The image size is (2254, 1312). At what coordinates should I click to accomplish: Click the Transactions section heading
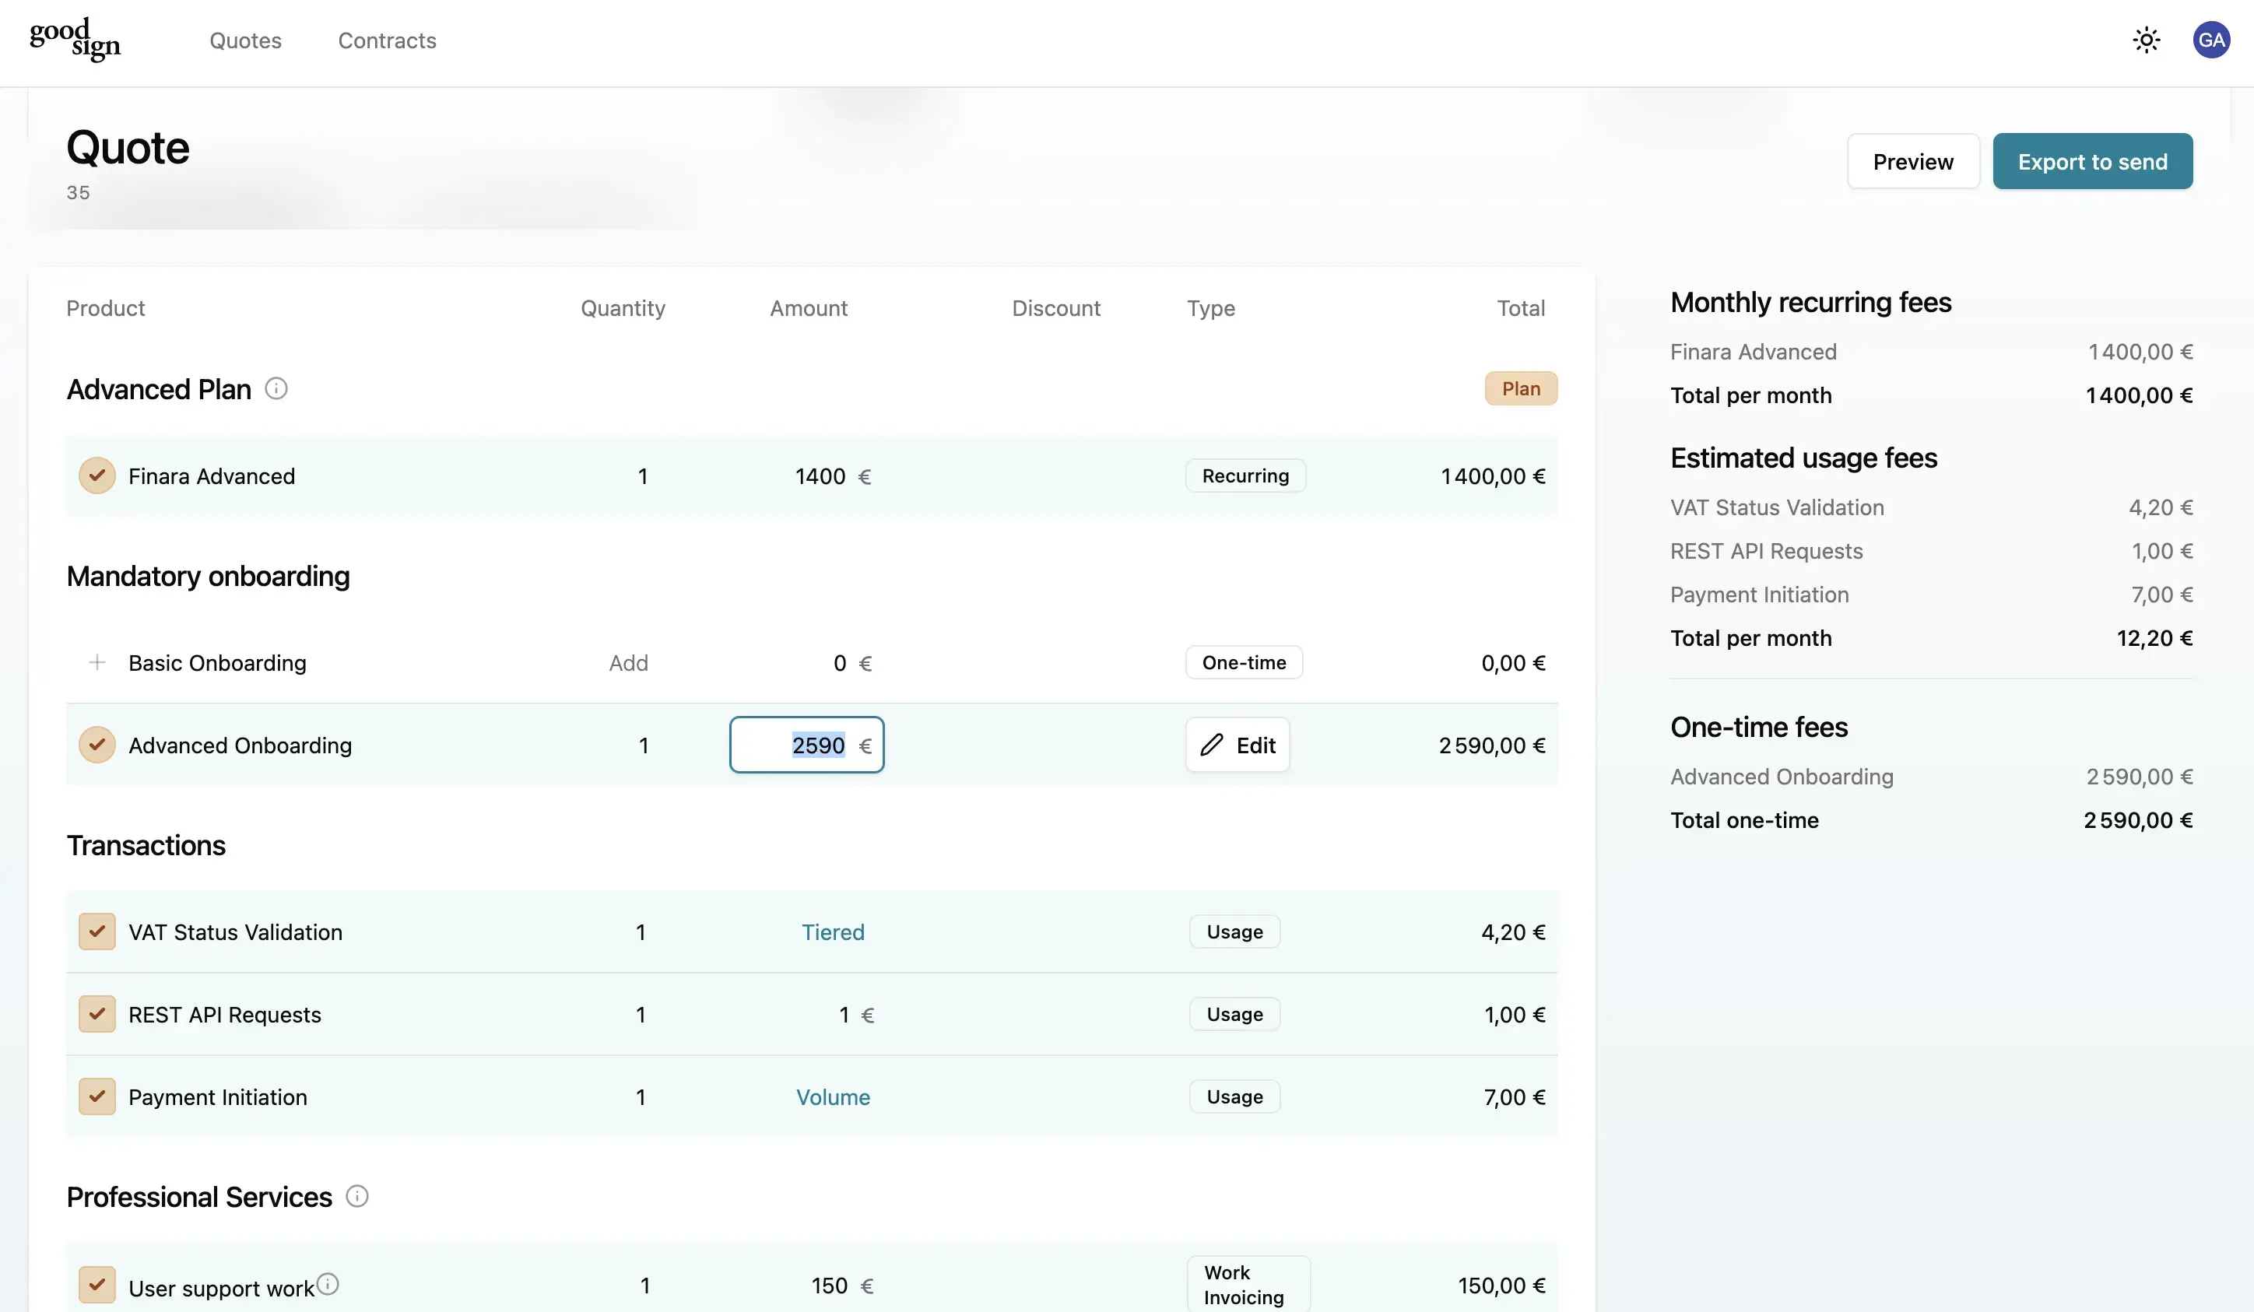[x=146, y=845]
